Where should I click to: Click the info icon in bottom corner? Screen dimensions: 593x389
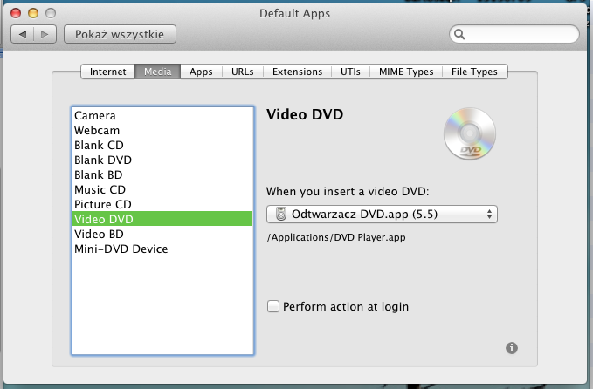click(x=512, y=348)
